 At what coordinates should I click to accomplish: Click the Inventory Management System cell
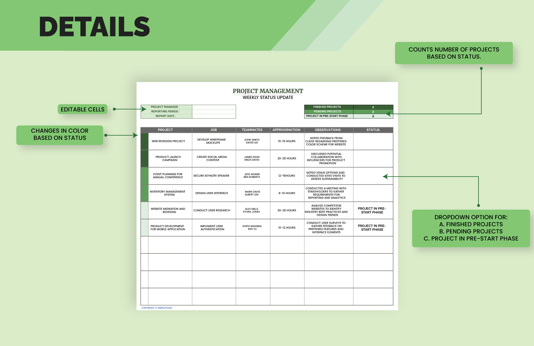(170, 193)
